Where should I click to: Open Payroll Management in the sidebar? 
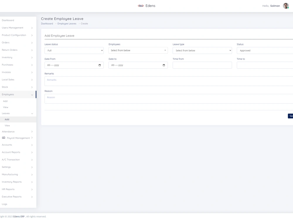(18, 138)
